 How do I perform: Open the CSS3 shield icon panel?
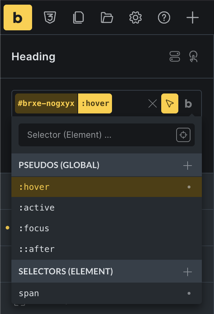50,17
